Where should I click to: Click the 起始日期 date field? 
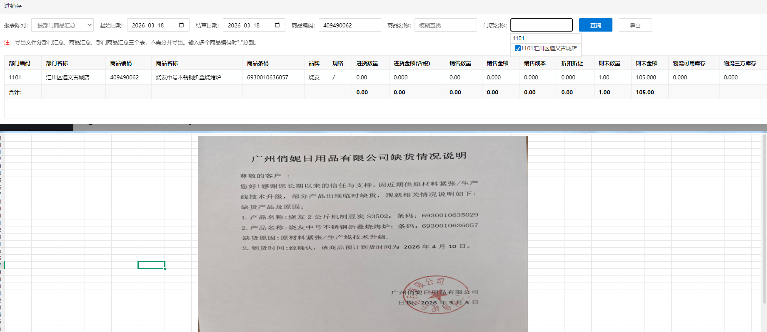point(152,25)
